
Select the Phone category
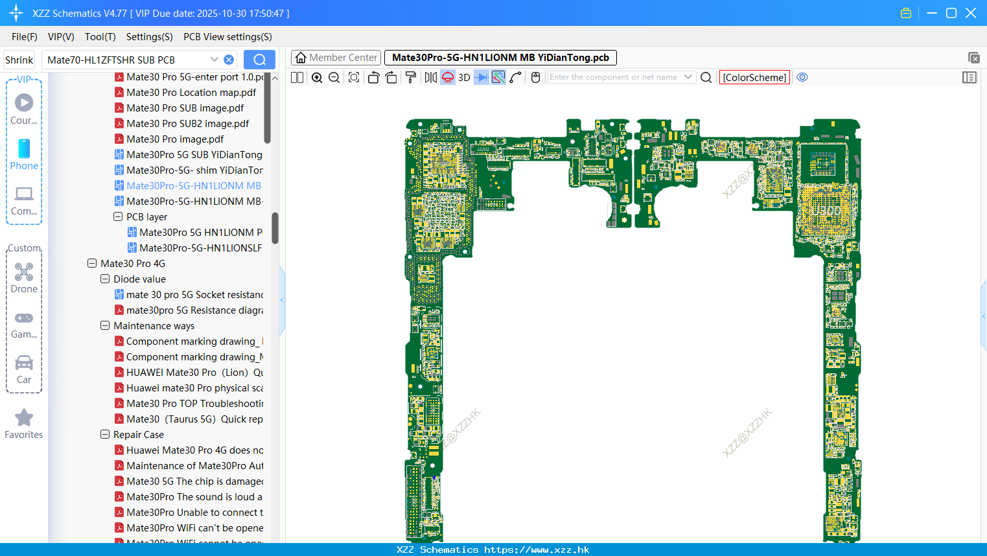click(24, 155)
